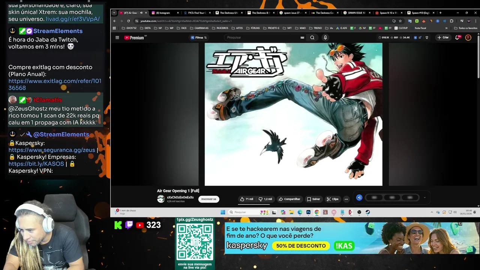The height and width of the screenshot is (270, 480).
Task: Open the weather widget 1 mm de chuva
Action: 126,212
